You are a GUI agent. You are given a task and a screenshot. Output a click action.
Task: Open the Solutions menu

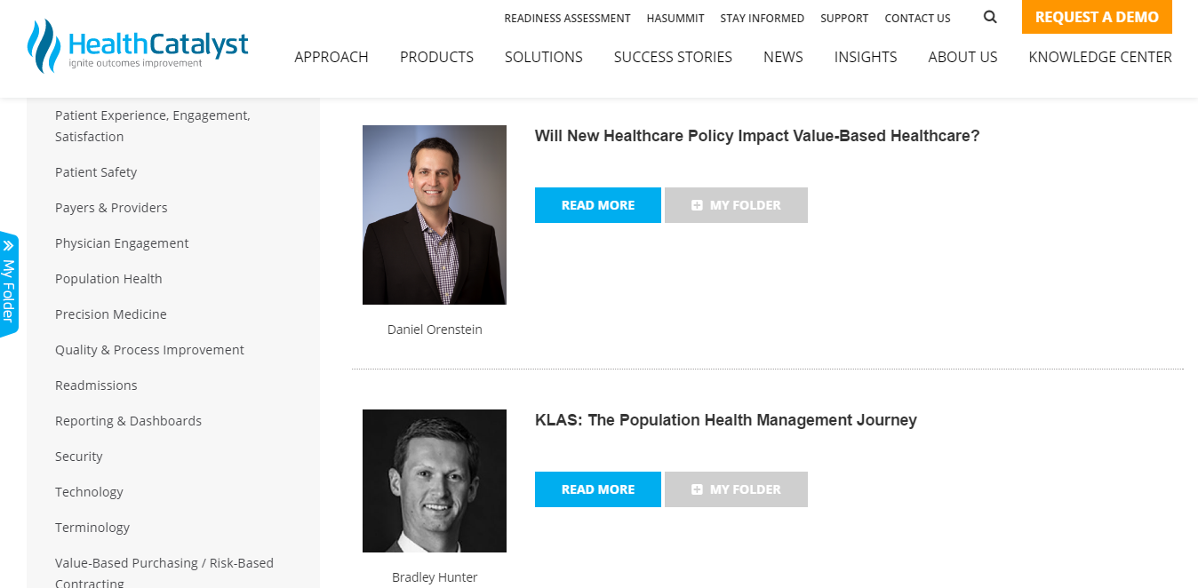pos(543,57)
